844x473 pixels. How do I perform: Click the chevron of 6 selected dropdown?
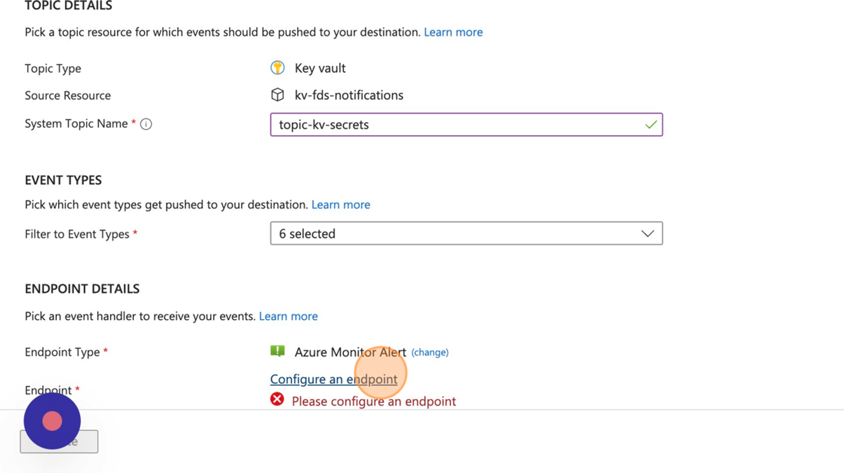(647, 234)
